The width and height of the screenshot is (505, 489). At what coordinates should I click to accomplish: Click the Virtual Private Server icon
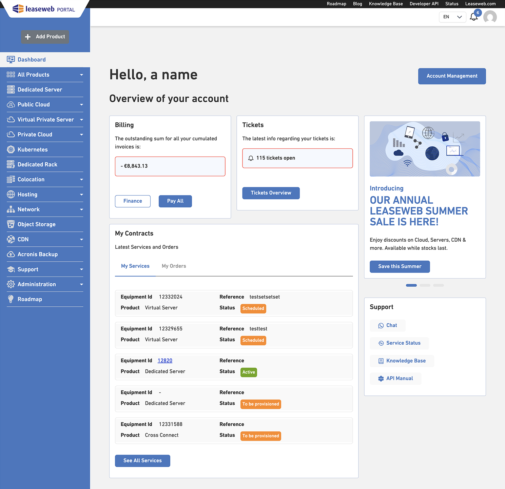pyautogui.click(x=11, y=119)
